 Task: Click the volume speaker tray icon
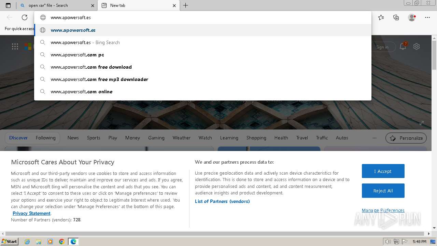388,242
